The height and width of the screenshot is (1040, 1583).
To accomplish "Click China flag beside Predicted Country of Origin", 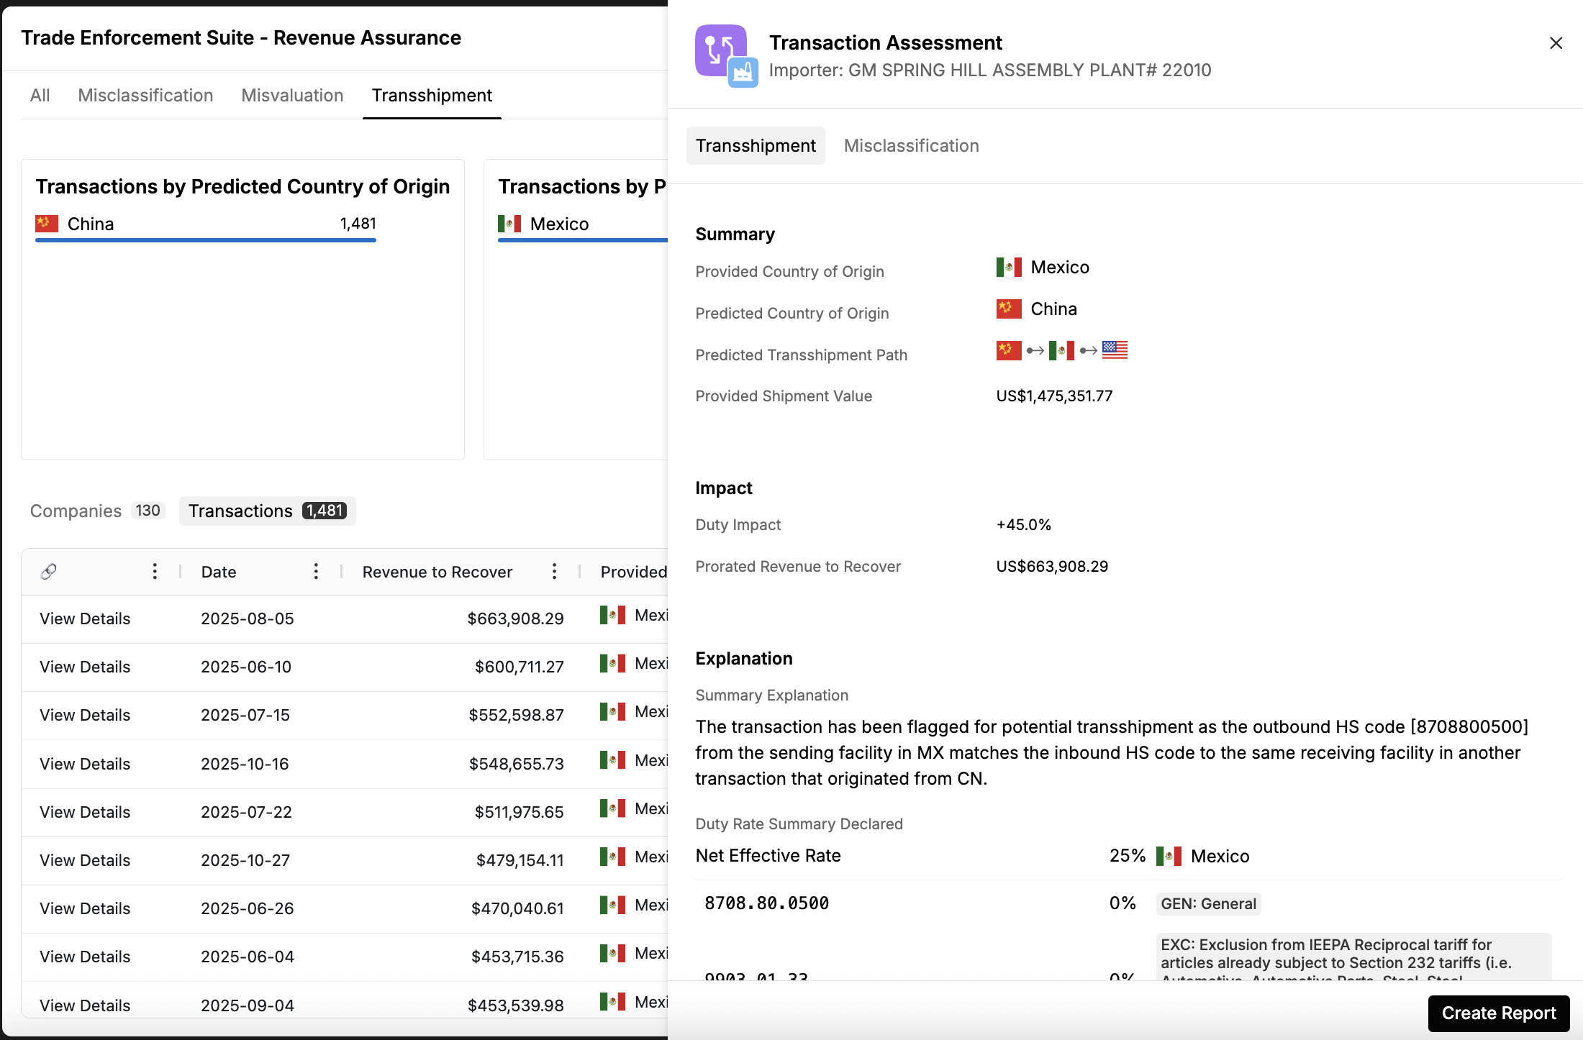I will pos(1009,309).
